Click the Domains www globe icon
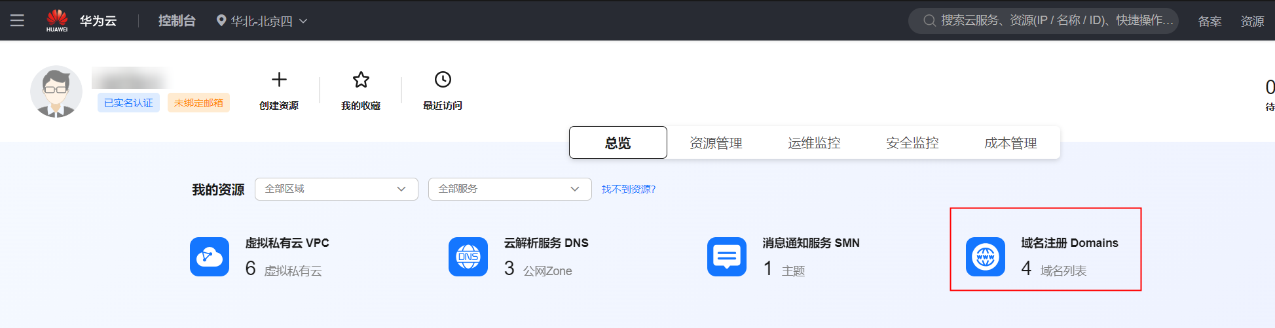This screenshot has height=328, width=1275. 986,257
